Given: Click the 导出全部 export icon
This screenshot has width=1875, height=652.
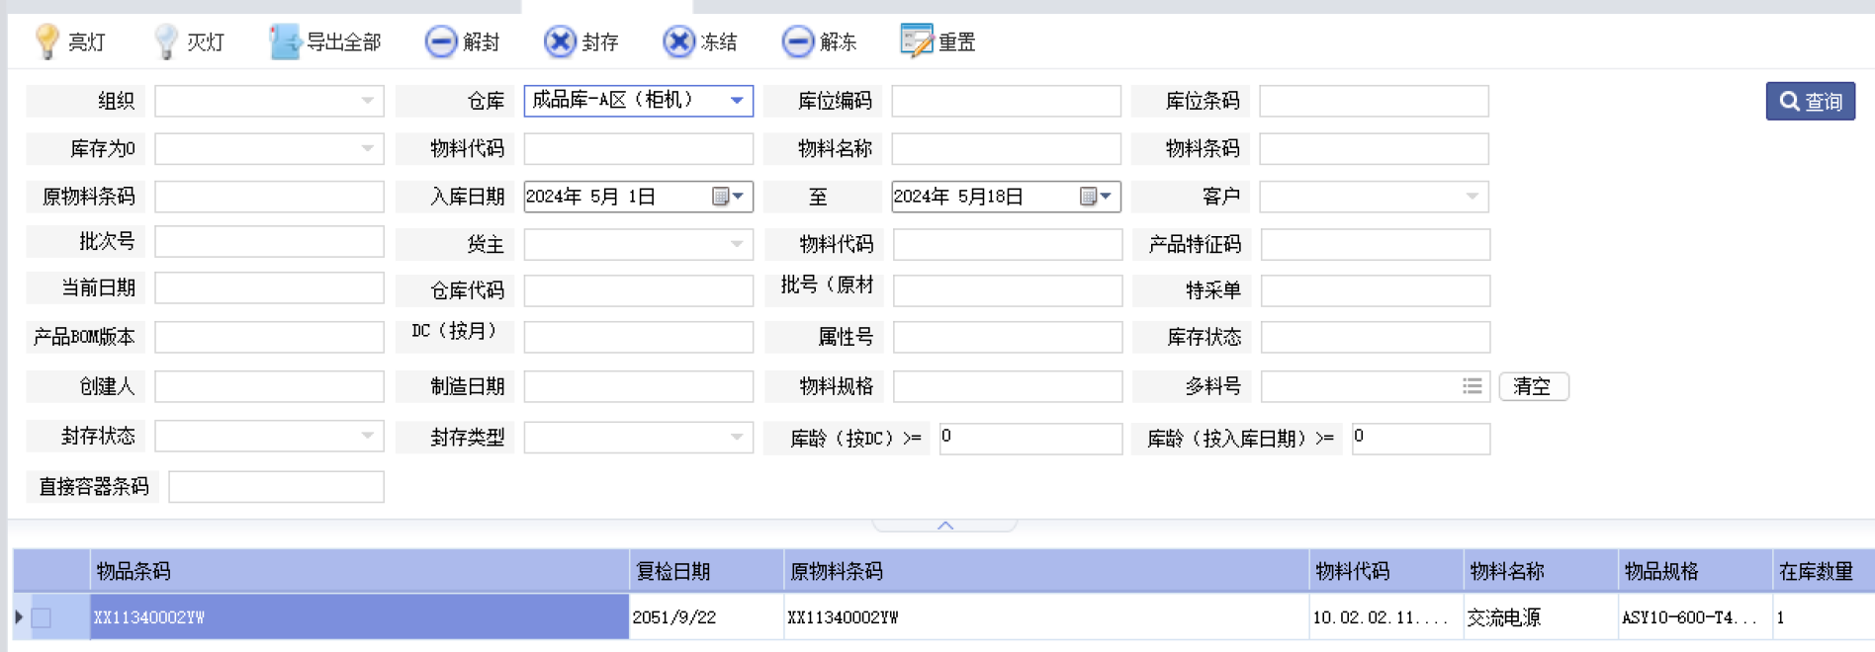Looking at the screenshot, I should pos(285,41).
